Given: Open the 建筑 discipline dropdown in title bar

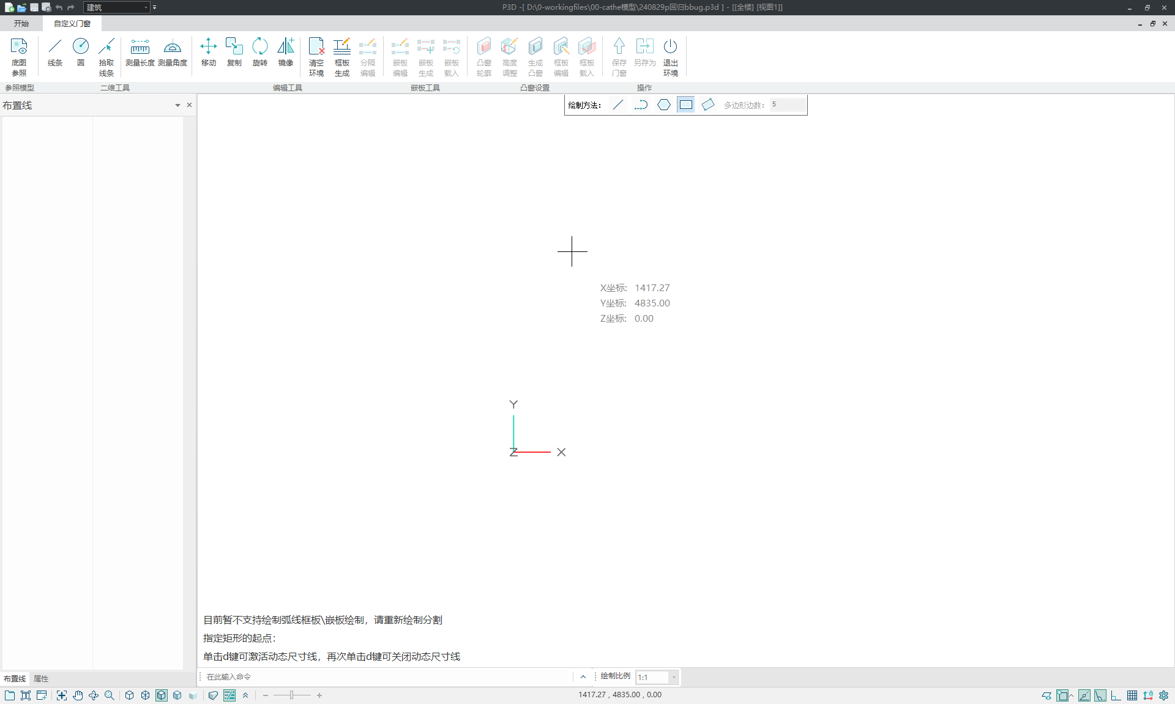Looking at the screenshot, I should [146, 7].
